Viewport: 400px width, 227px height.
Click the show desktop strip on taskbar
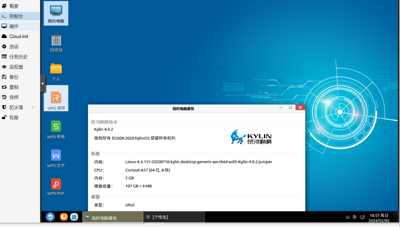396,217
